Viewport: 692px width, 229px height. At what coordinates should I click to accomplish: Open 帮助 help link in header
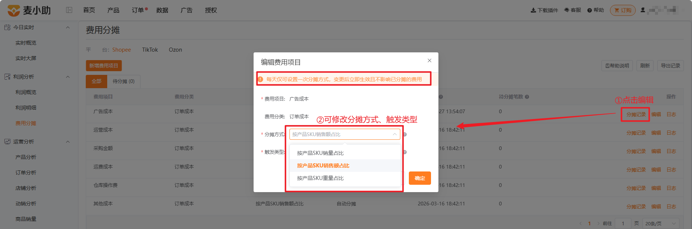point(596,10)
